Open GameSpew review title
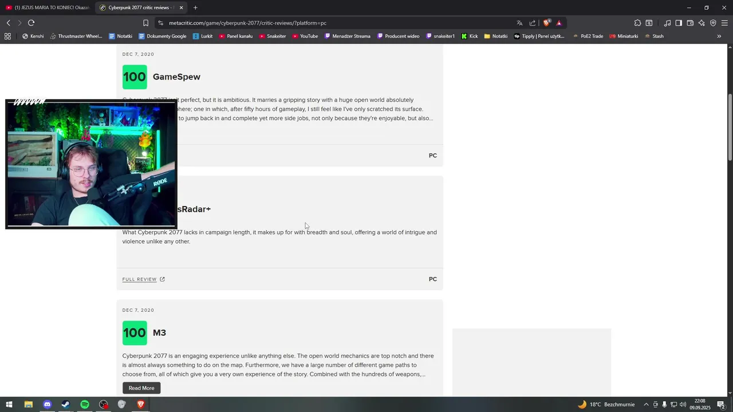The width and height of the screenshot is (733, 412). (176, 77)
